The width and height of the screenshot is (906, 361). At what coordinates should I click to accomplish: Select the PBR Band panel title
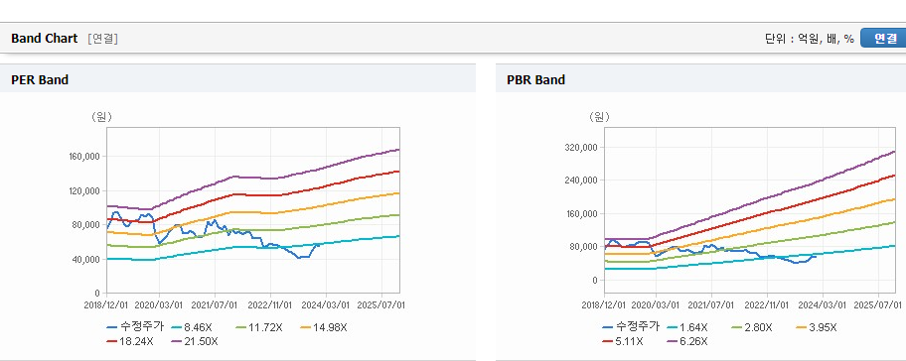(x=535, y=79)
